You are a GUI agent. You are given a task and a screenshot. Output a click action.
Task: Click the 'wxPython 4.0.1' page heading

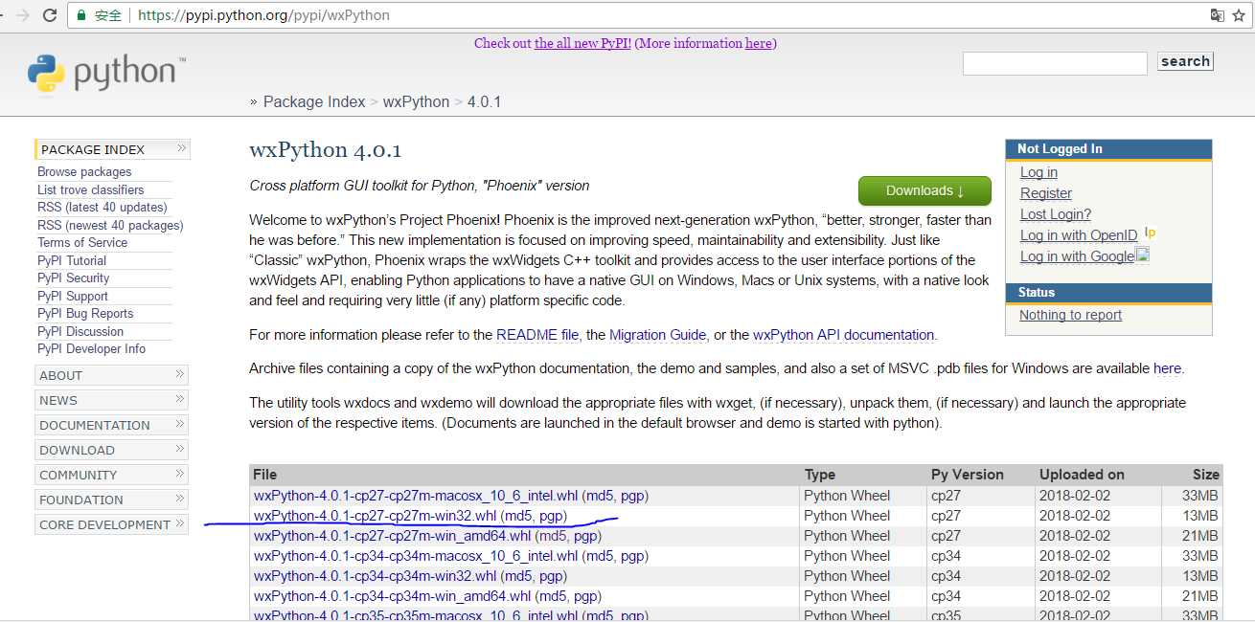325,150
